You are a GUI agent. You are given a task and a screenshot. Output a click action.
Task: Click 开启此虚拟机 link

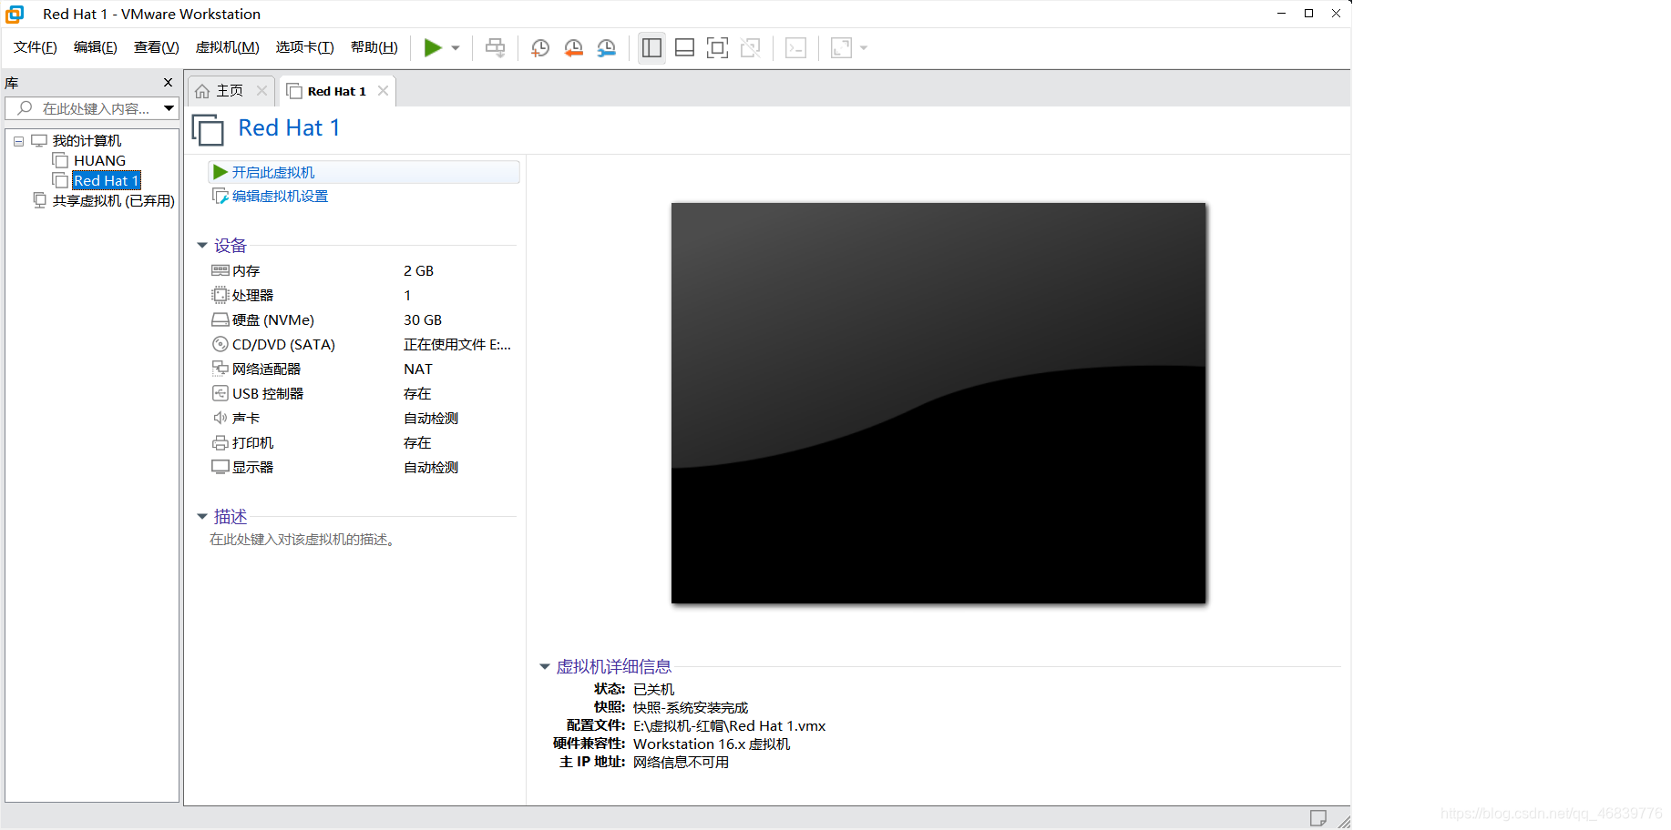click(272, 172)
